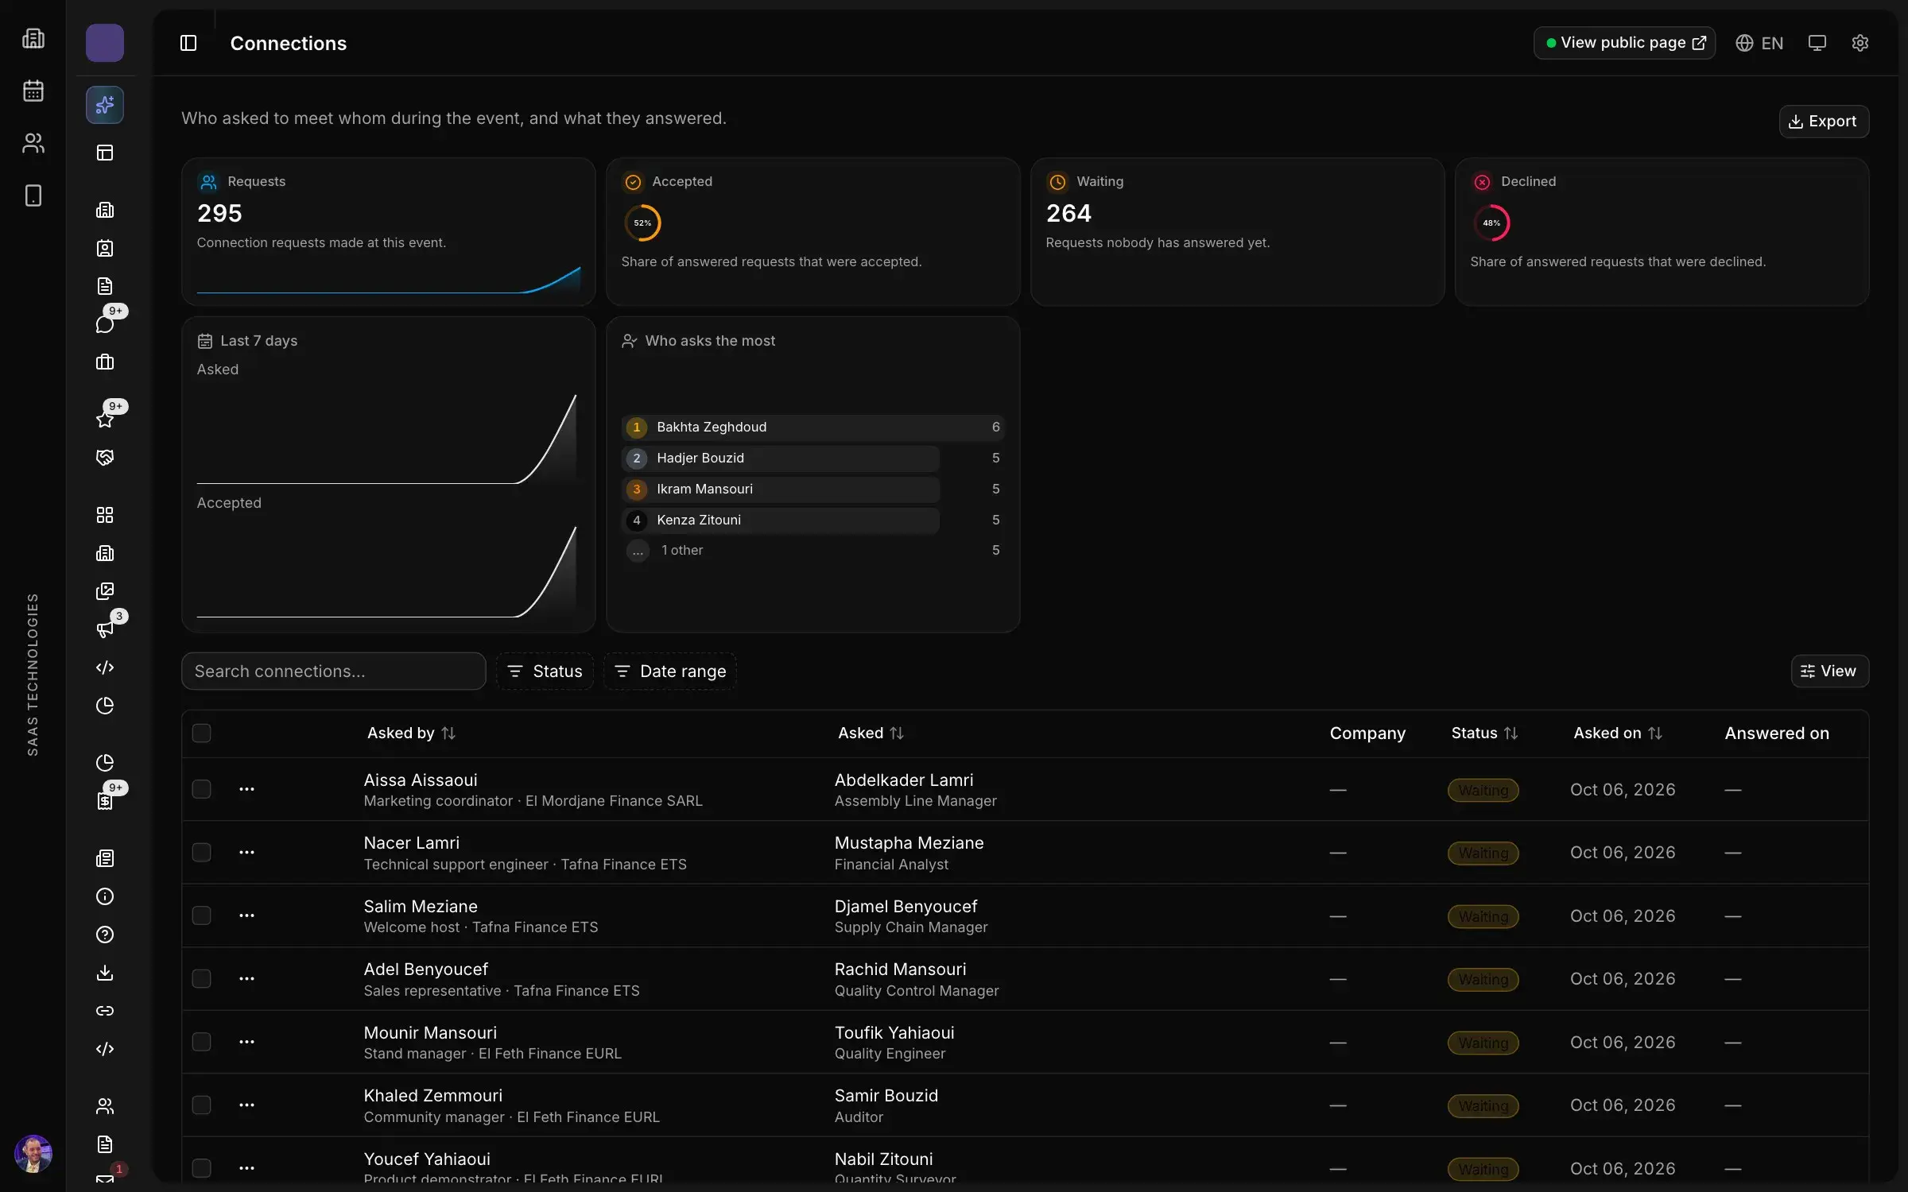Open the View column options dropdown

click(x=1829, y=671)
